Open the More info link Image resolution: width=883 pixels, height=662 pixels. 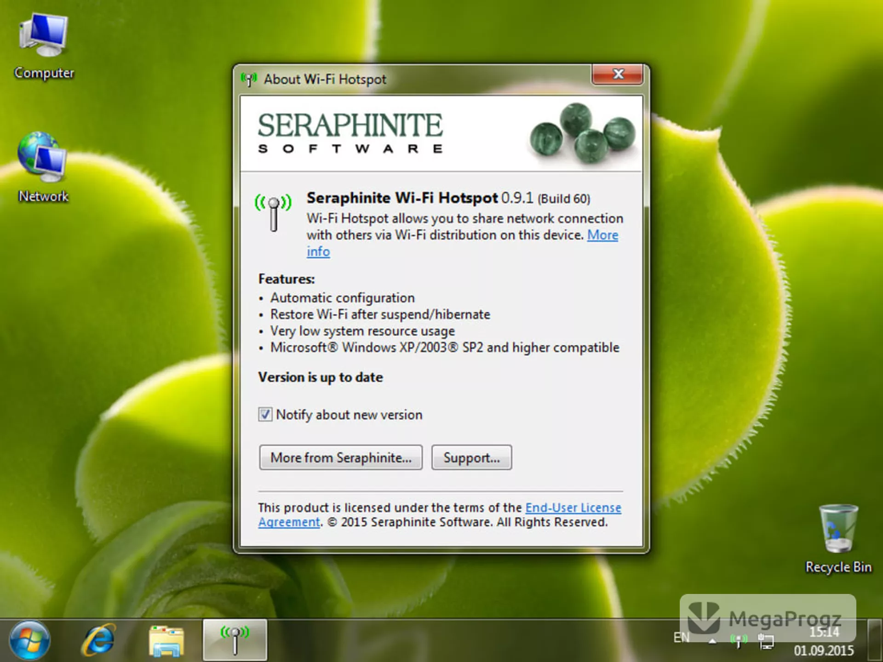pos(602,235)
